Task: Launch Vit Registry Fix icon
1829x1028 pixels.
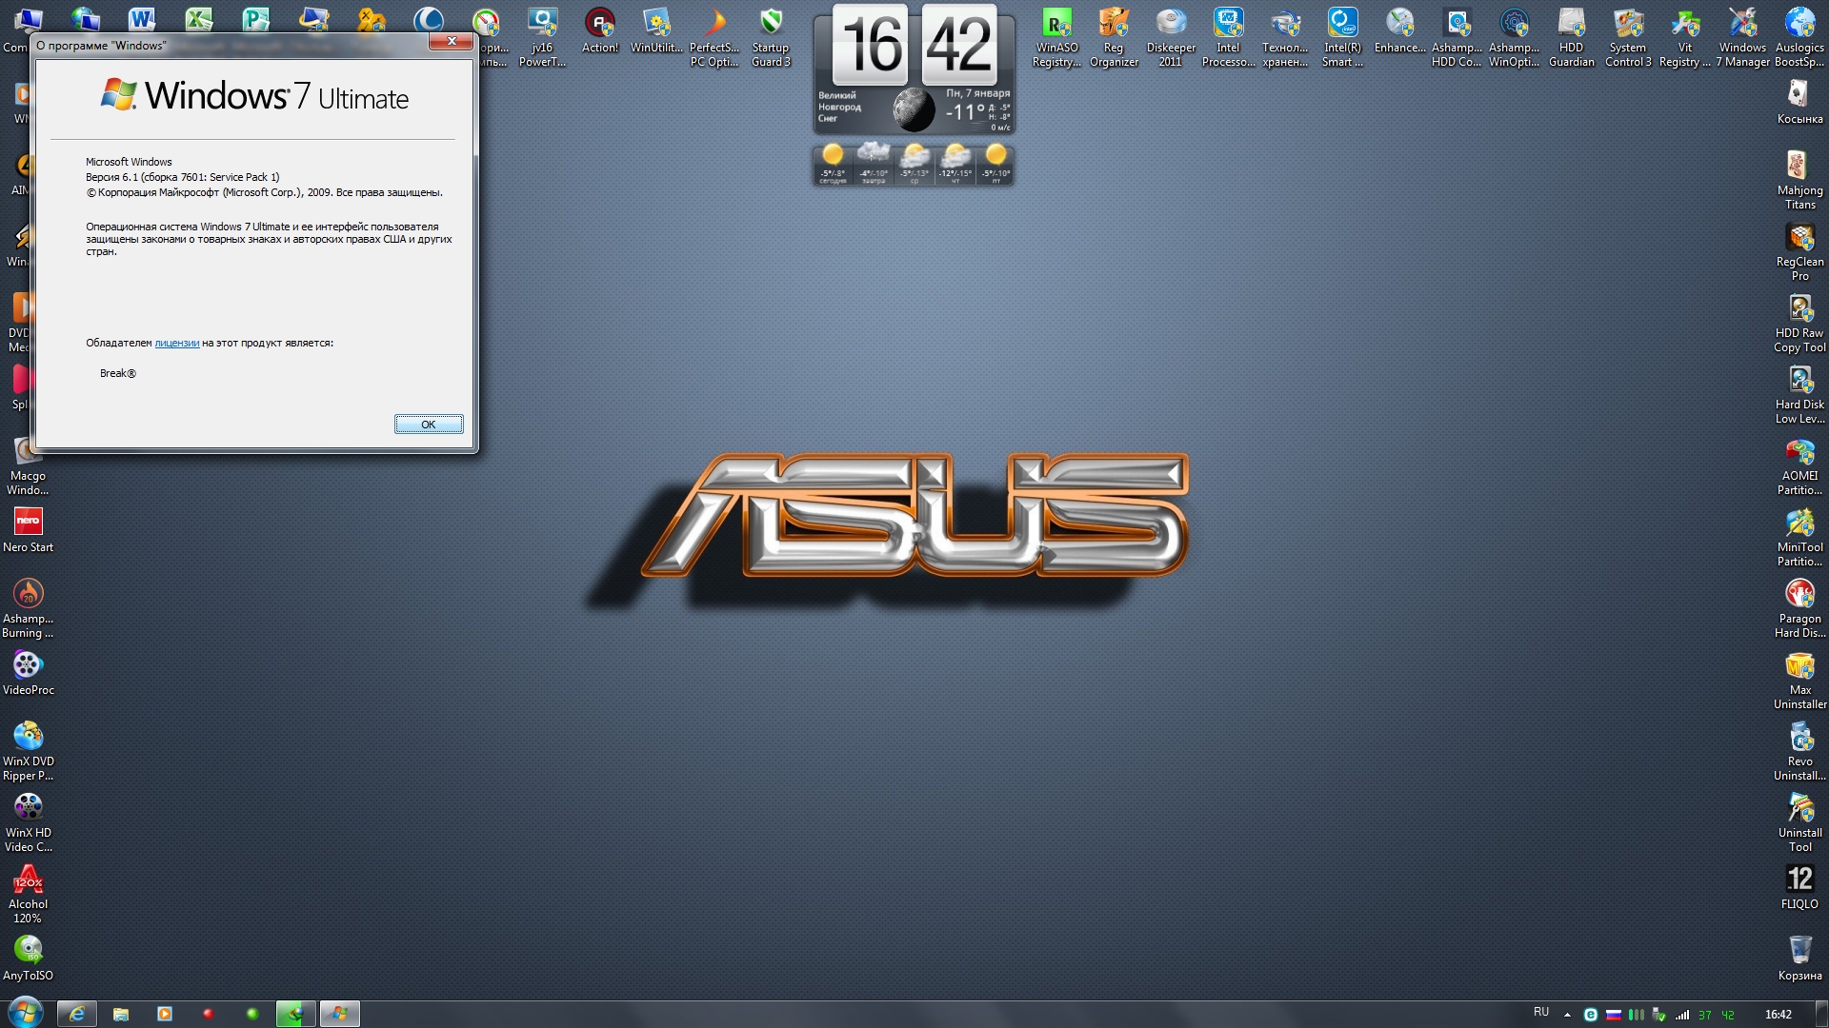Action: coord(1685,38)
